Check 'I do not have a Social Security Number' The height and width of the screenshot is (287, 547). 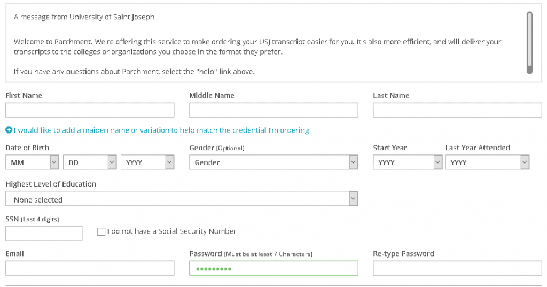(x=101, y=231)
